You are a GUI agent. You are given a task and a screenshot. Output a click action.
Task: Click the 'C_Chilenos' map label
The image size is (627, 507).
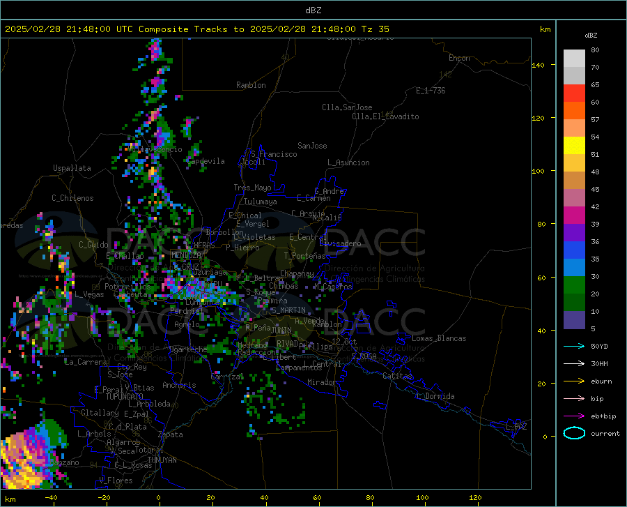(72, 198)
